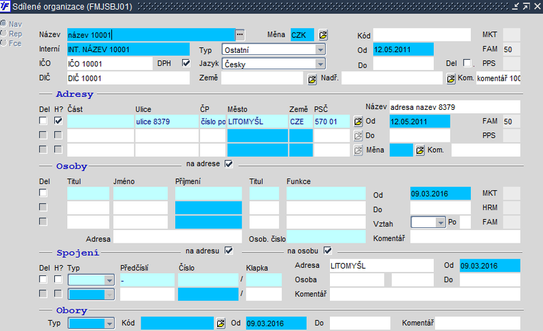Click the Kód field at top right
Image resolution: width=543 pixels, height=331 pixels.
(422, 35)
